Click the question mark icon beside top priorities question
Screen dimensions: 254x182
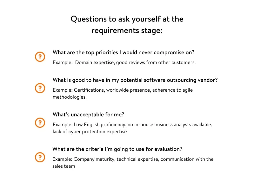pyautogui.click(x=40, y=57)
